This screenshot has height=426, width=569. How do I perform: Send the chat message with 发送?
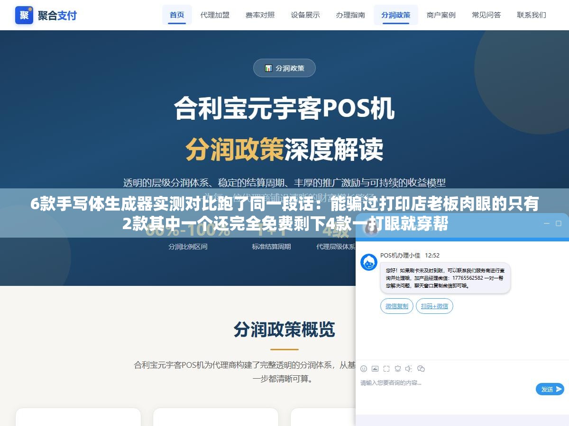tap(550, 389)
